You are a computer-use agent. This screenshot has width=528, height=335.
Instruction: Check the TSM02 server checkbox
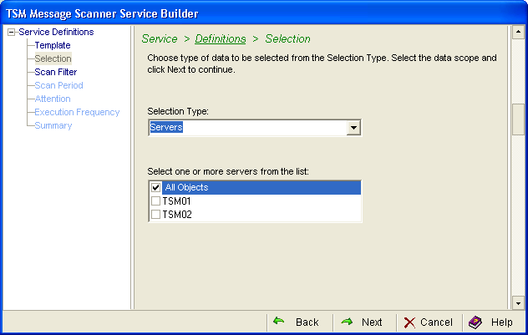point(155,215)
